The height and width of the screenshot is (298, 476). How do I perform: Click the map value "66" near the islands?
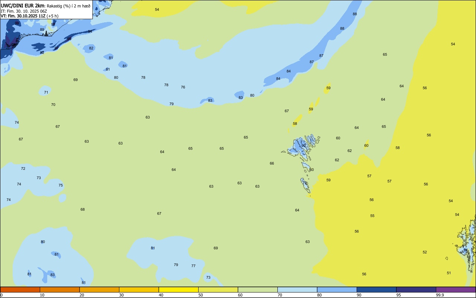pyautogui.click(x=272, y=163)
